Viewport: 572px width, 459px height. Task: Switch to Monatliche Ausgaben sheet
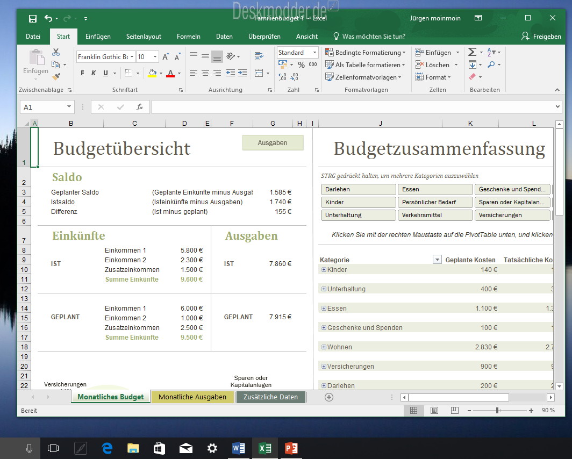192,397
